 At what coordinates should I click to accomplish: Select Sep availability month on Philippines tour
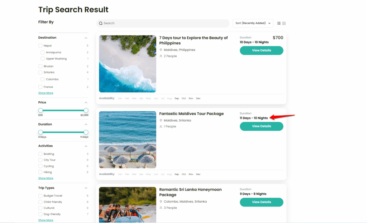pyautogui.click(x=177, y=98)
